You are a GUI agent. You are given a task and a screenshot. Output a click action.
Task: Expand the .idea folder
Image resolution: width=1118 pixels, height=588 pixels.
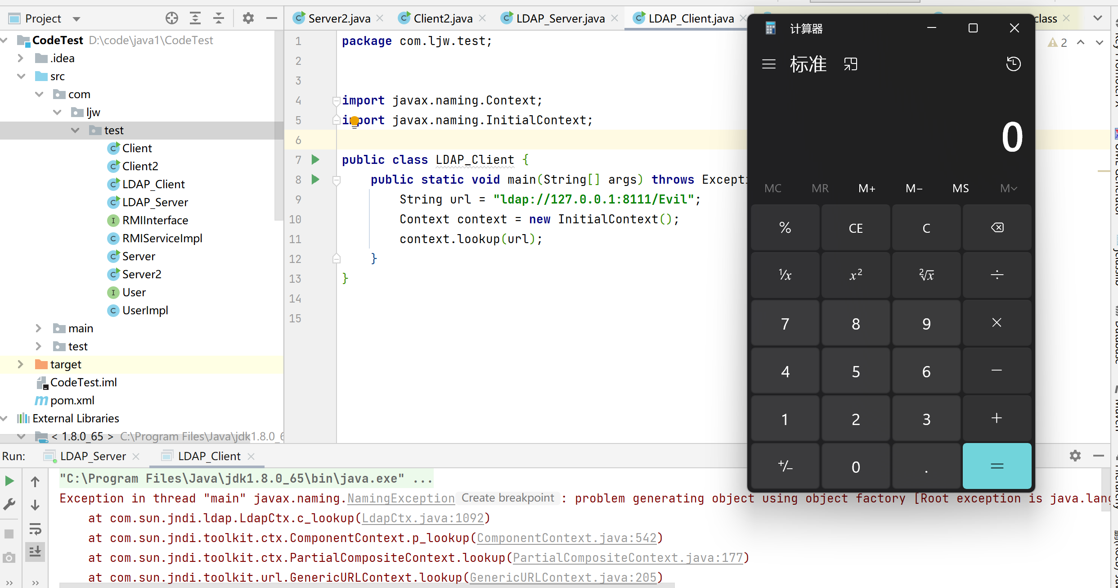point(21,58)
